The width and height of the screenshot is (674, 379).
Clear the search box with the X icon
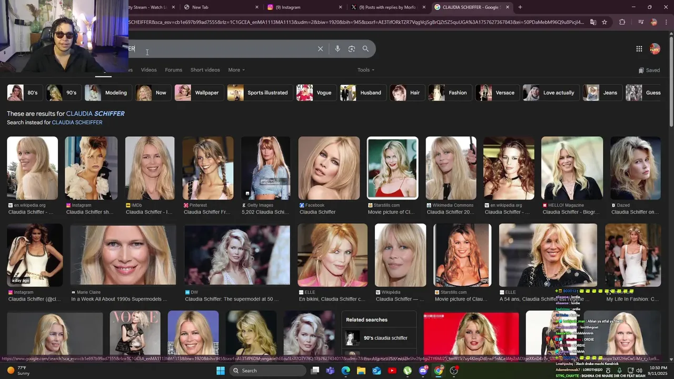pos(320,49)
